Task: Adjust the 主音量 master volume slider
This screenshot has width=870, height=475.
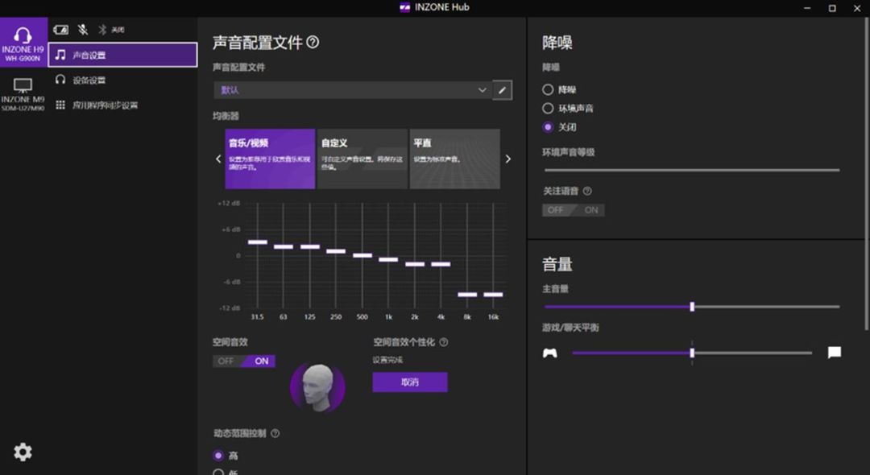Action: 692,307
